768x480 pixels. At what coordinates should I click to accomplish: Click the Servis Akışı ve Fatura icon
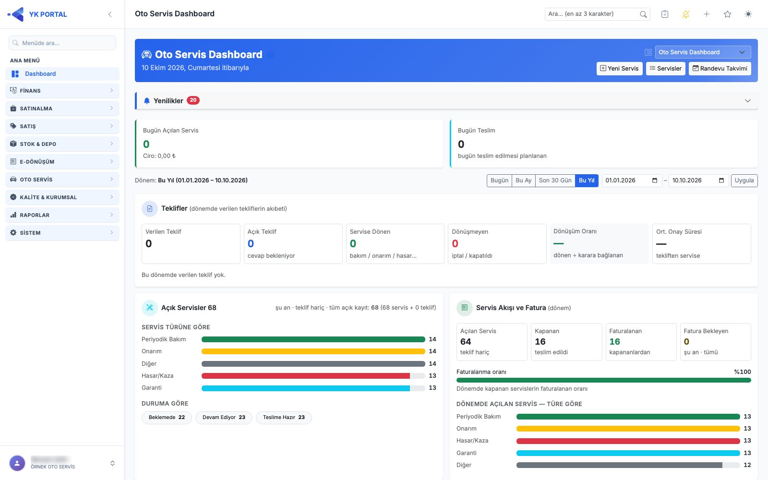pyautogui.click(x=464, y=308)
